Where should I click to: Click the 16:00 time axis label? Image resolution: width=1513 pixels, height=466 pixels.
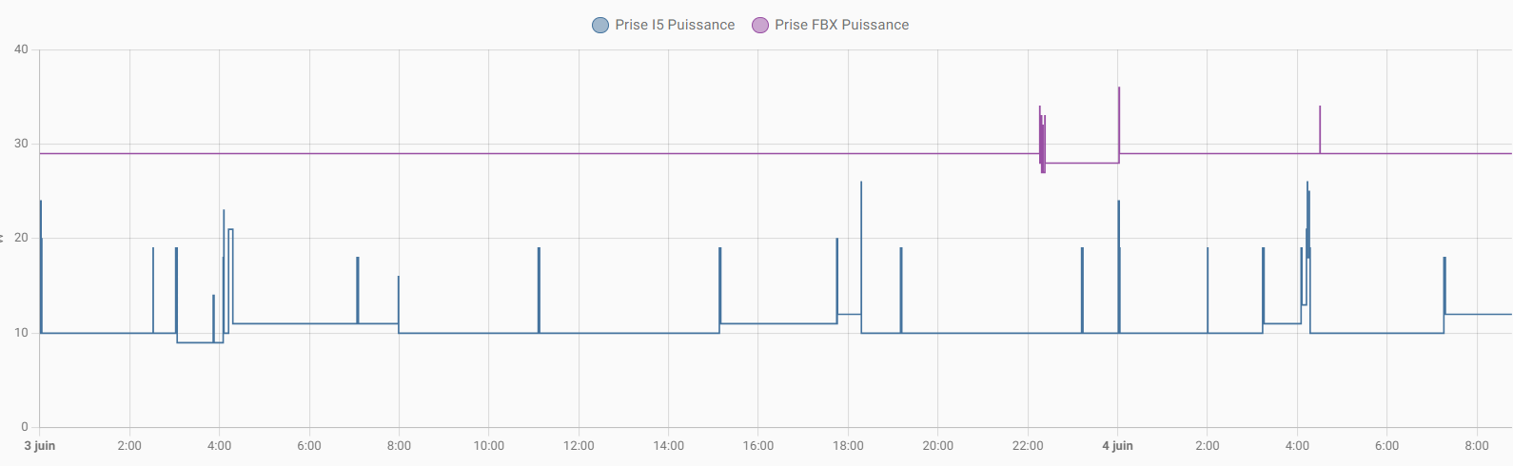click(x=758, y=445)
